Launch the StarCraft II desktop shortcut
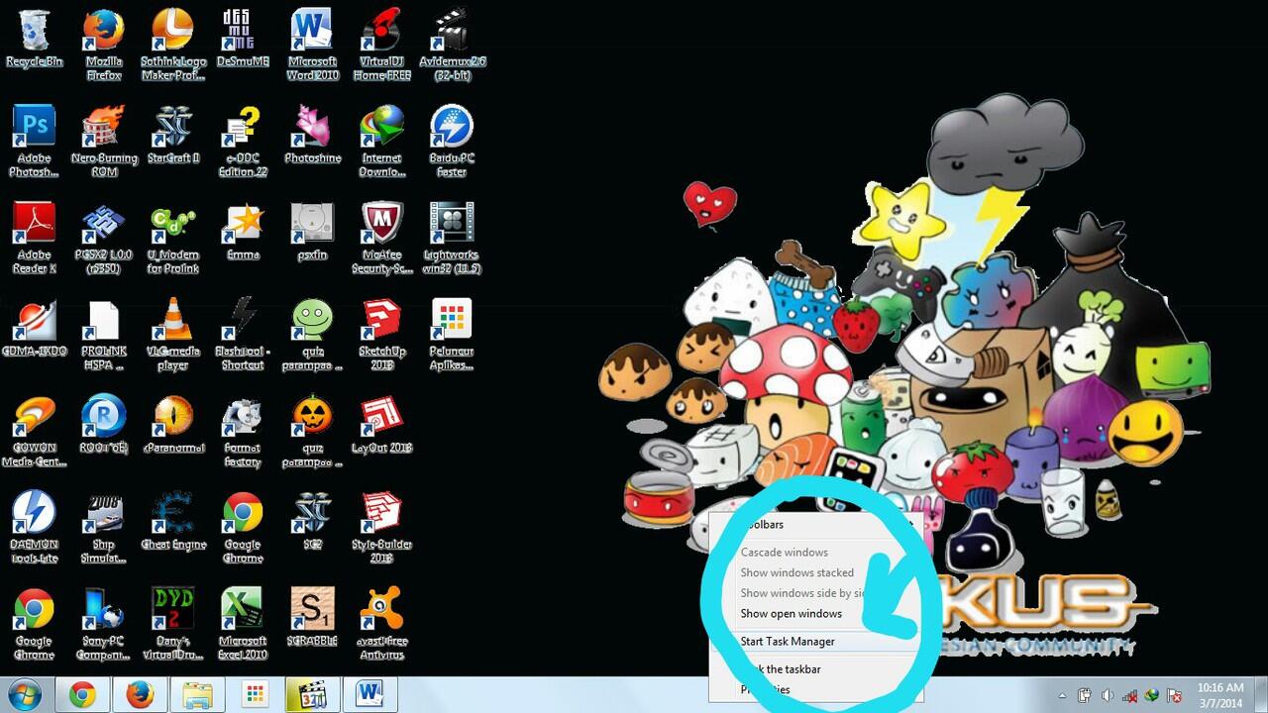This screenshot has height=713, width=1268. click(172, 136)
